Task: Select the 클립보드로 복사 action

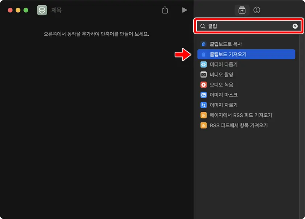Action: pos(225,44)
